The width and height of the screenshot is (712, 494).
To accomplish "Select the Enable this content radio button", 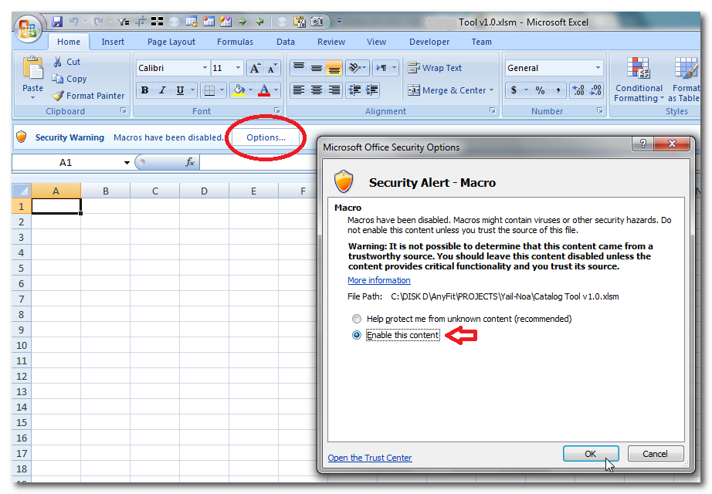I will (x=357, y=335).
